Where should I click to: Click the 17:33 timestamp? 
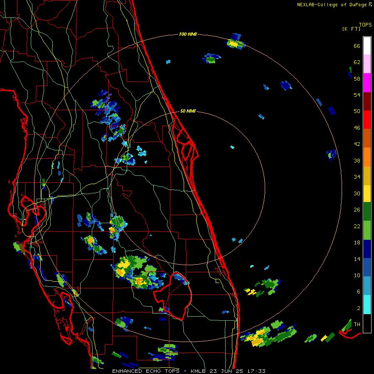pos(256,371)
